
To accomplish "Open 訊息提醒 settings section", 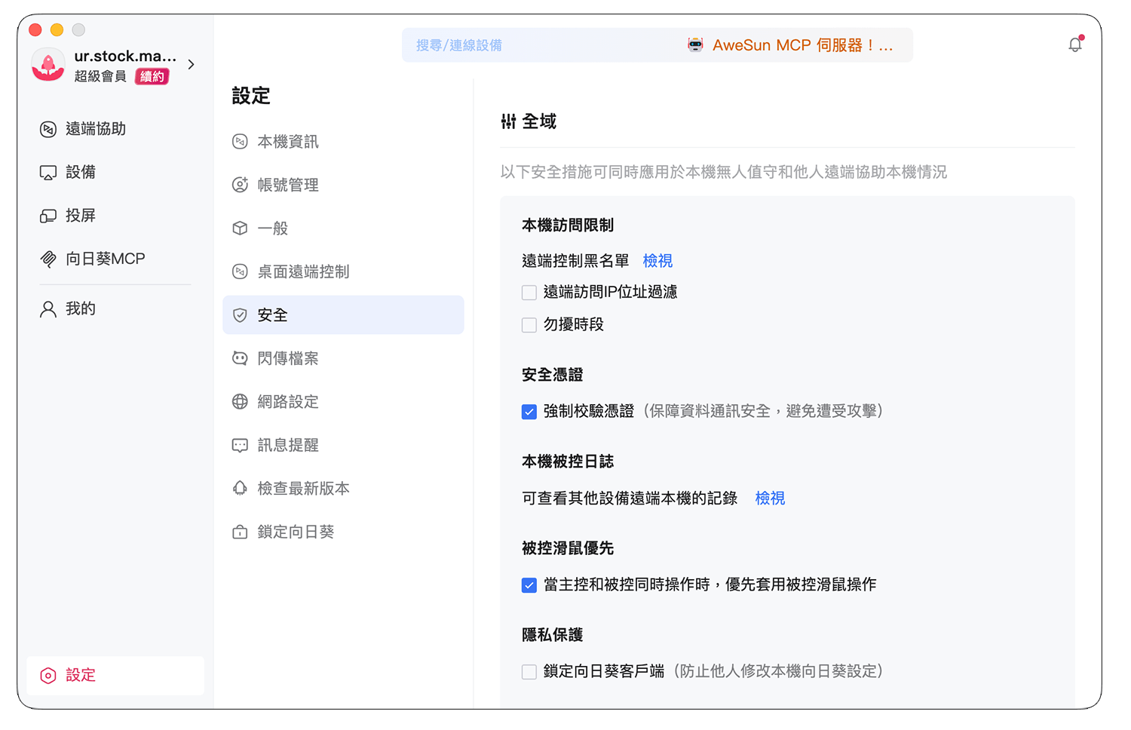I will coord(343,446).
